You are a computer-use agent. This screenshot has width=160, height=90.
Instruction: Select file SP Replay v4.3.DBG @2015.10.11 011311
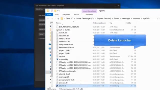tap(75, 65)
